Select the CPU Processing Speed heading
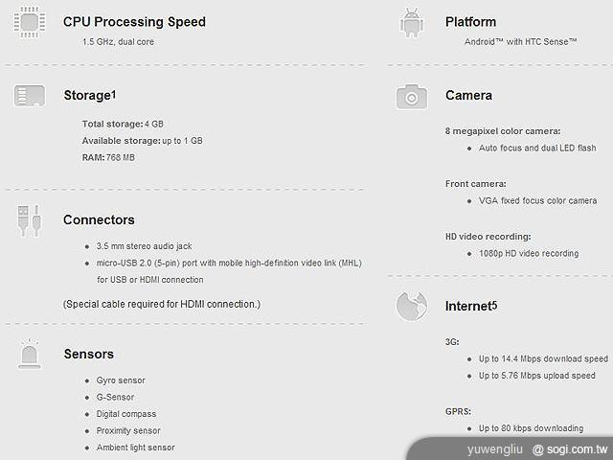 [134, 22]
